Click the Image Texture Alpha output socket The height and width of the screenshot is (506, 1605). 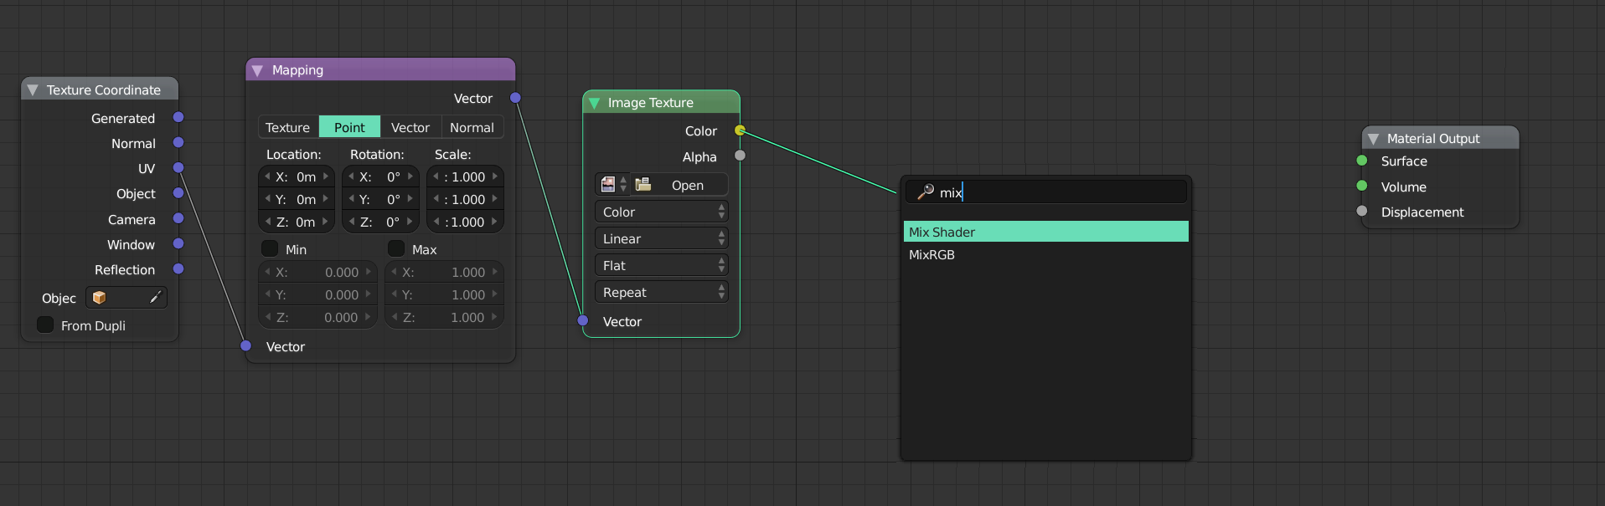point(740,156)
